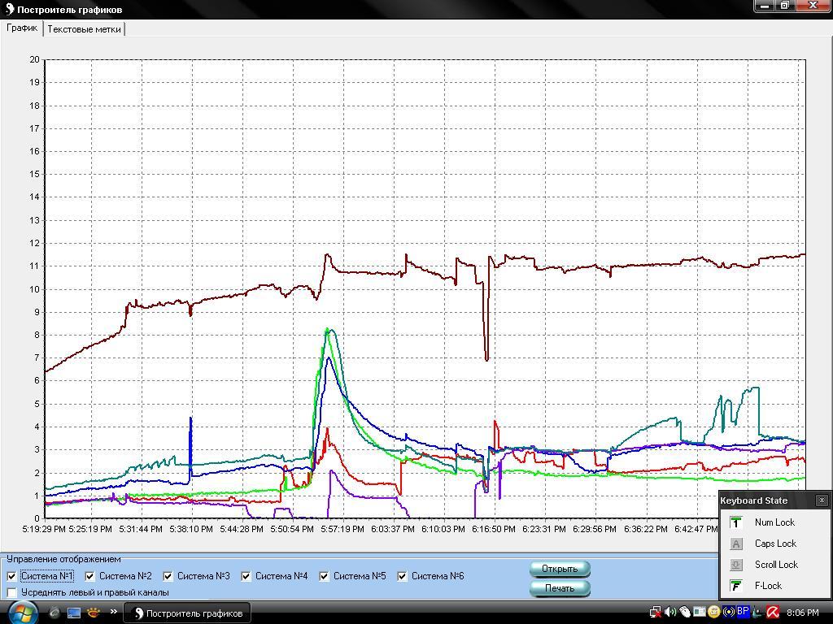Screen dimensions: 833x624
Task: Open the Windows Start orb
Action: pyautogui.click(x=22, y=612)
